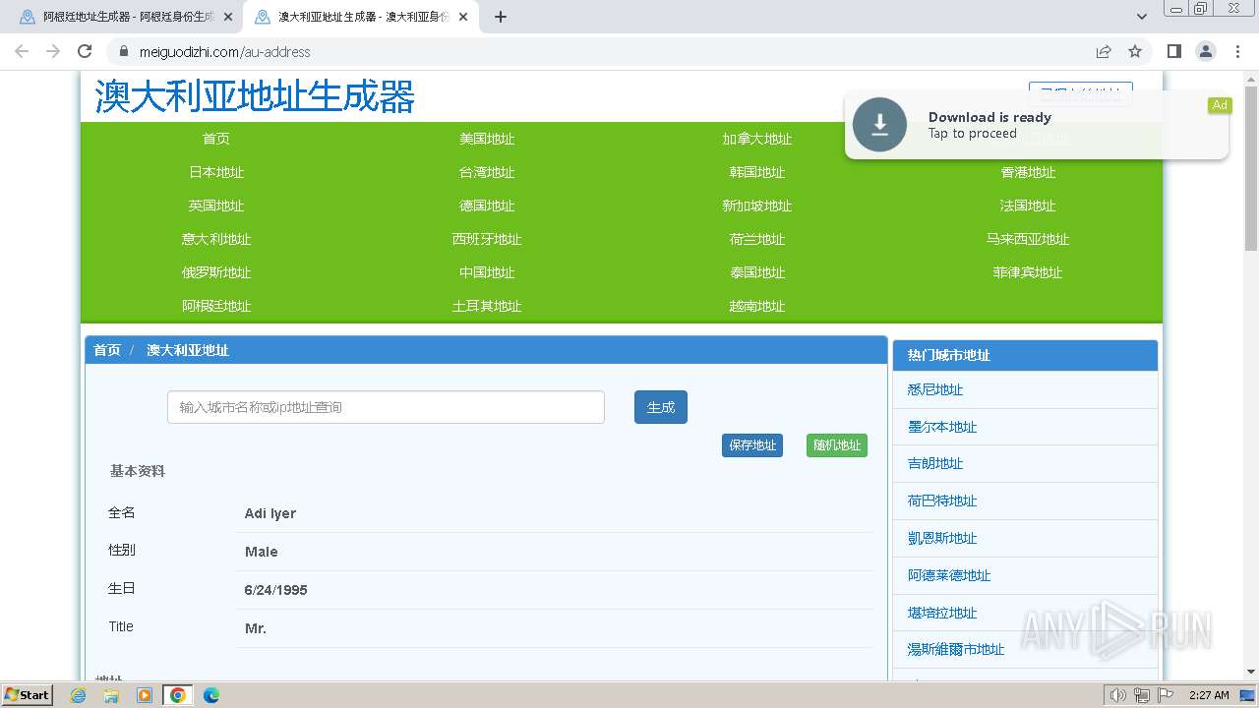The image size is (1259, 708).
Task: Choose 新加坡地址 in the menu
Action: pos(757,206)
